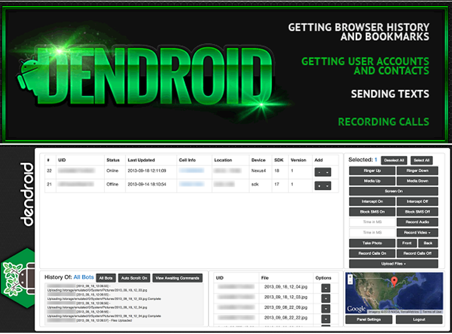The height and width of the screenshot is (334, 452).
Task: Click the Google logo on the map
Action: [356, 309]
